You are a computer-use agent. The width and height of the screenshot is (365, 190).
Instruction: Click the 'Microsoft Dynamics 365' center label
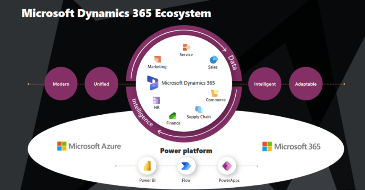pyautogui.click(x=188, y=83)
